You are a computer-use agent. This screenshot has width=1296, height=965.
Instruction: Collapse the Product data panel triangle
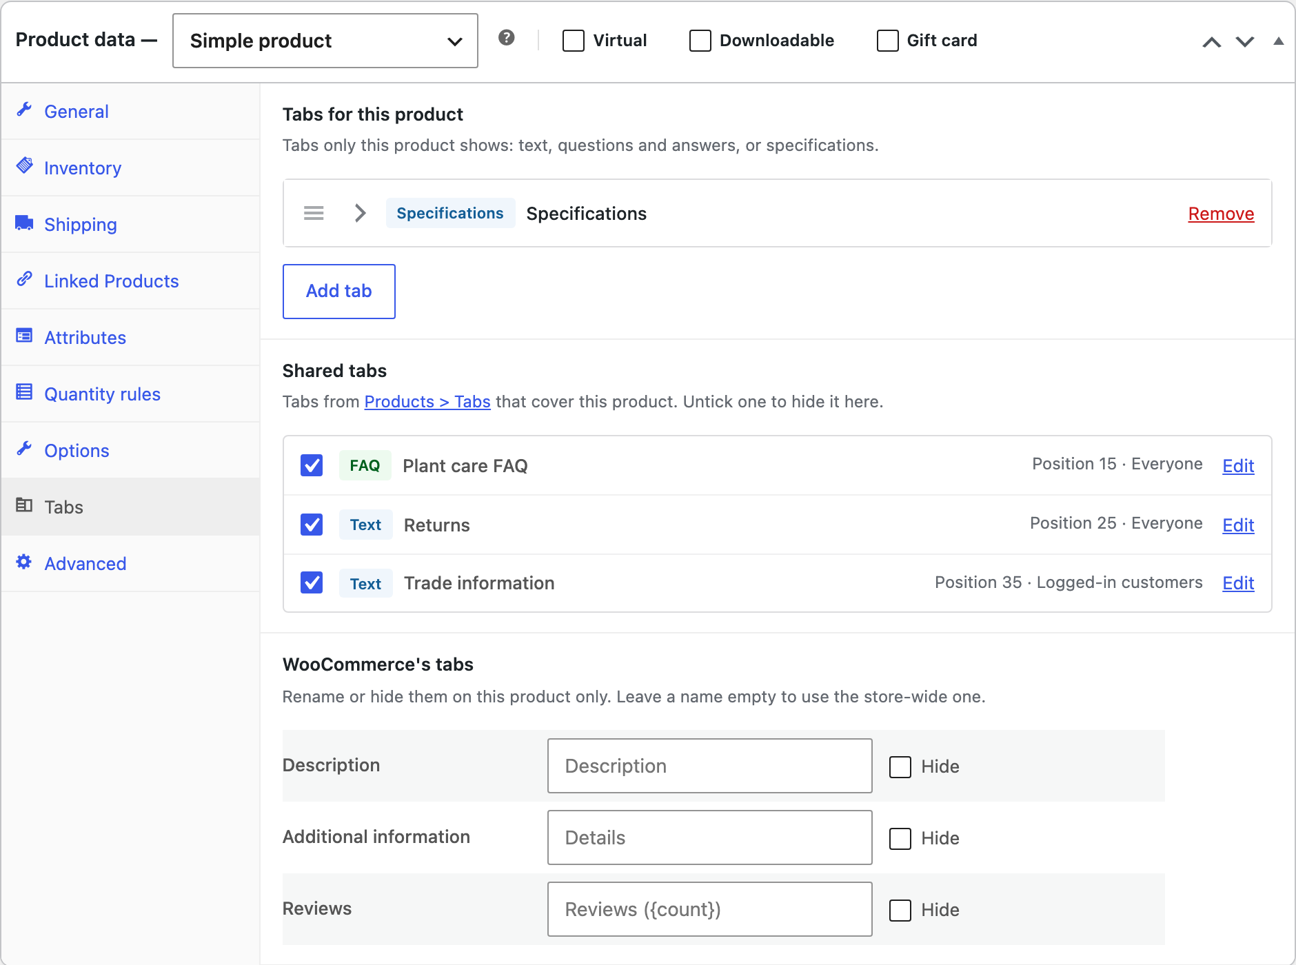(1279, 41)
